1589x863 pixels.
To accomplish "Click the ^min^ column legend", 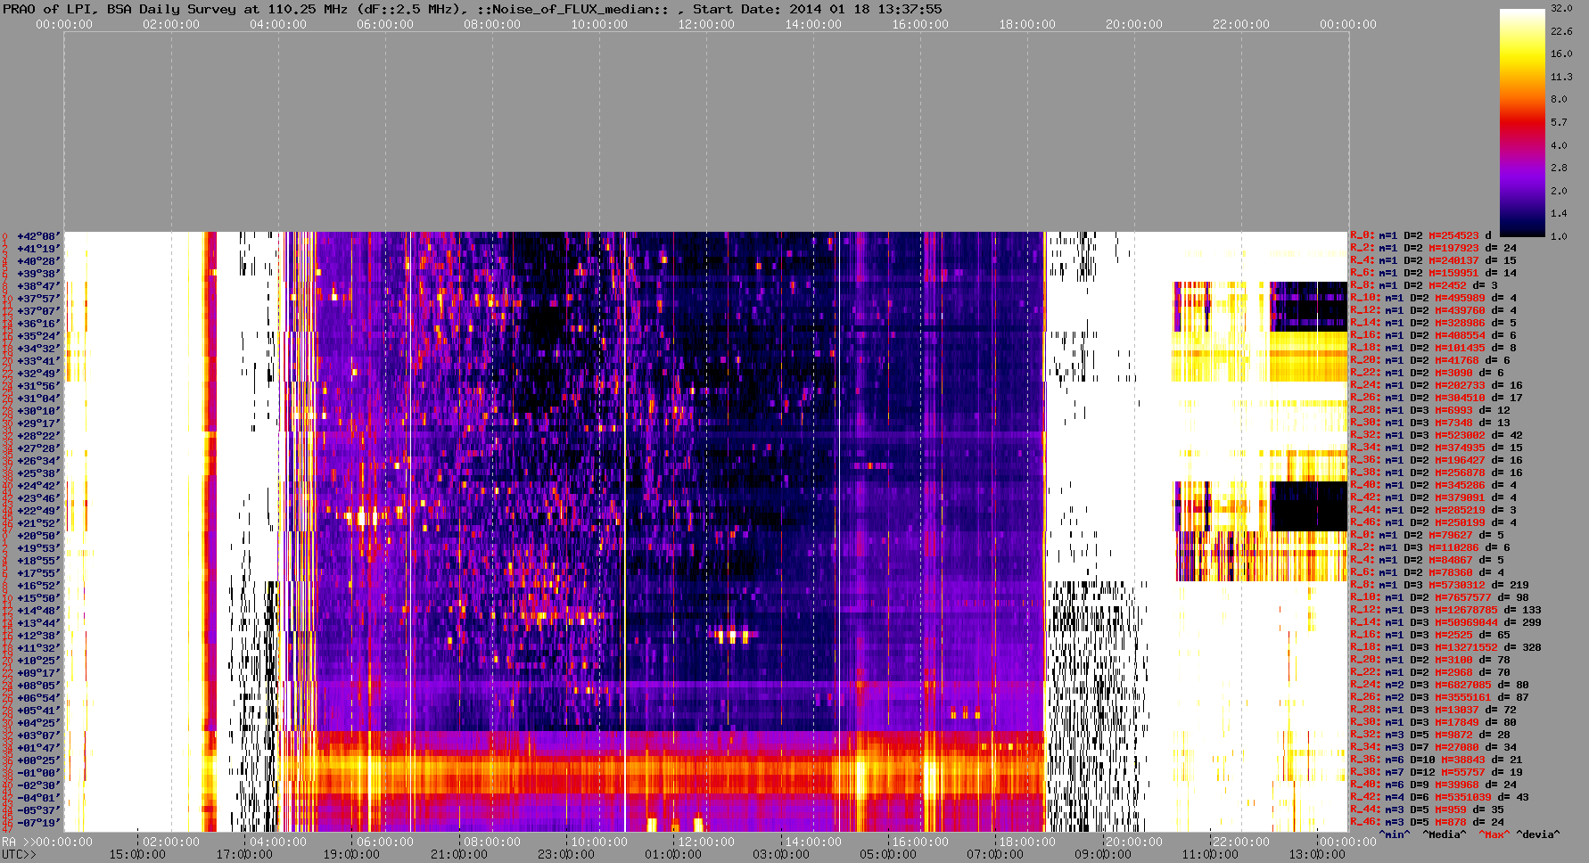I will tap(1395, 835).
